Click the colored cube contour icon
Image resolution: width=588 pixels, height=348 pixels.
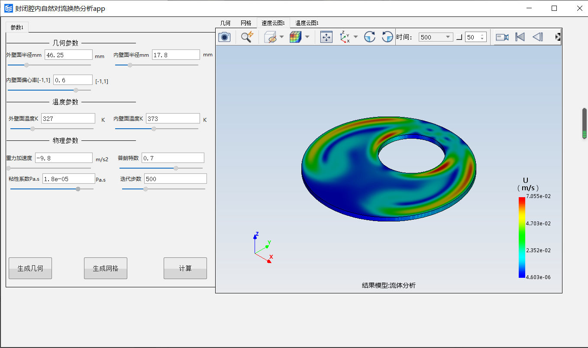(296, 37)
